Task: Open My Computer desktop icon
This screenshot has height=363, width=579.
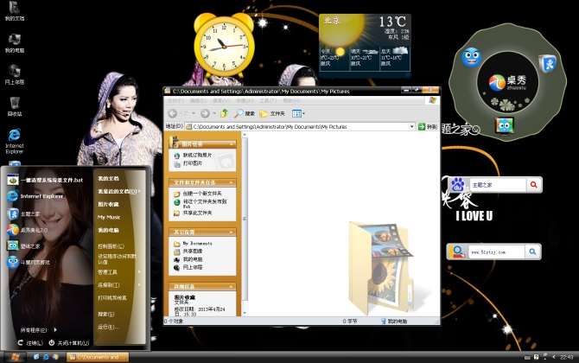Action: pyautogui.click(x=15, y=43)
